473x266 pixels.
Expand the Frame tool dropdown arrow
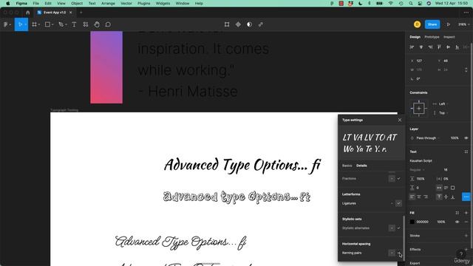[39, 24]
